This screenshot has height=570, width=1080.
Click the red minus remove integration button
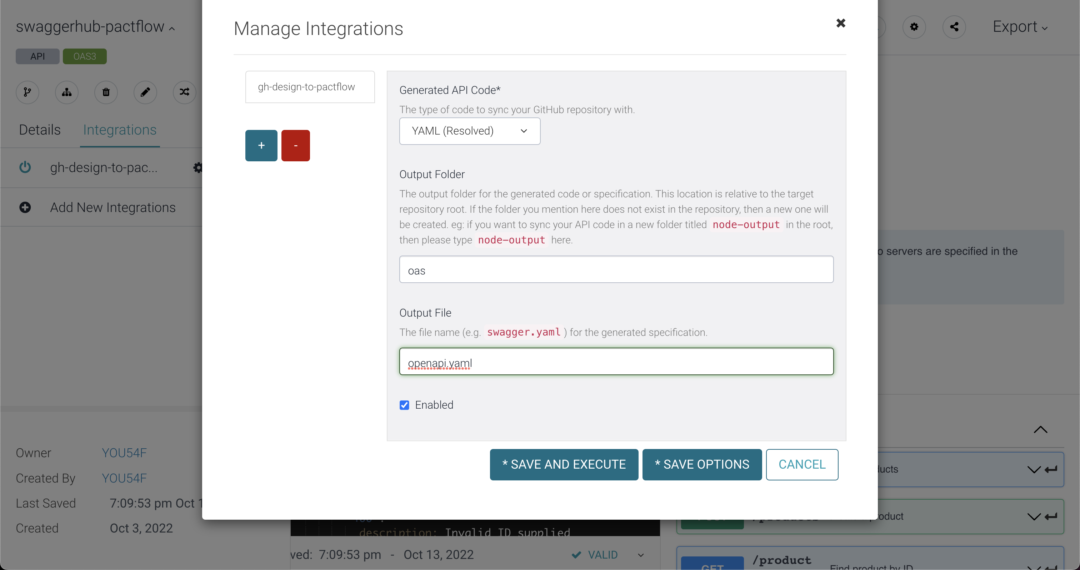[x=296, y=145]
